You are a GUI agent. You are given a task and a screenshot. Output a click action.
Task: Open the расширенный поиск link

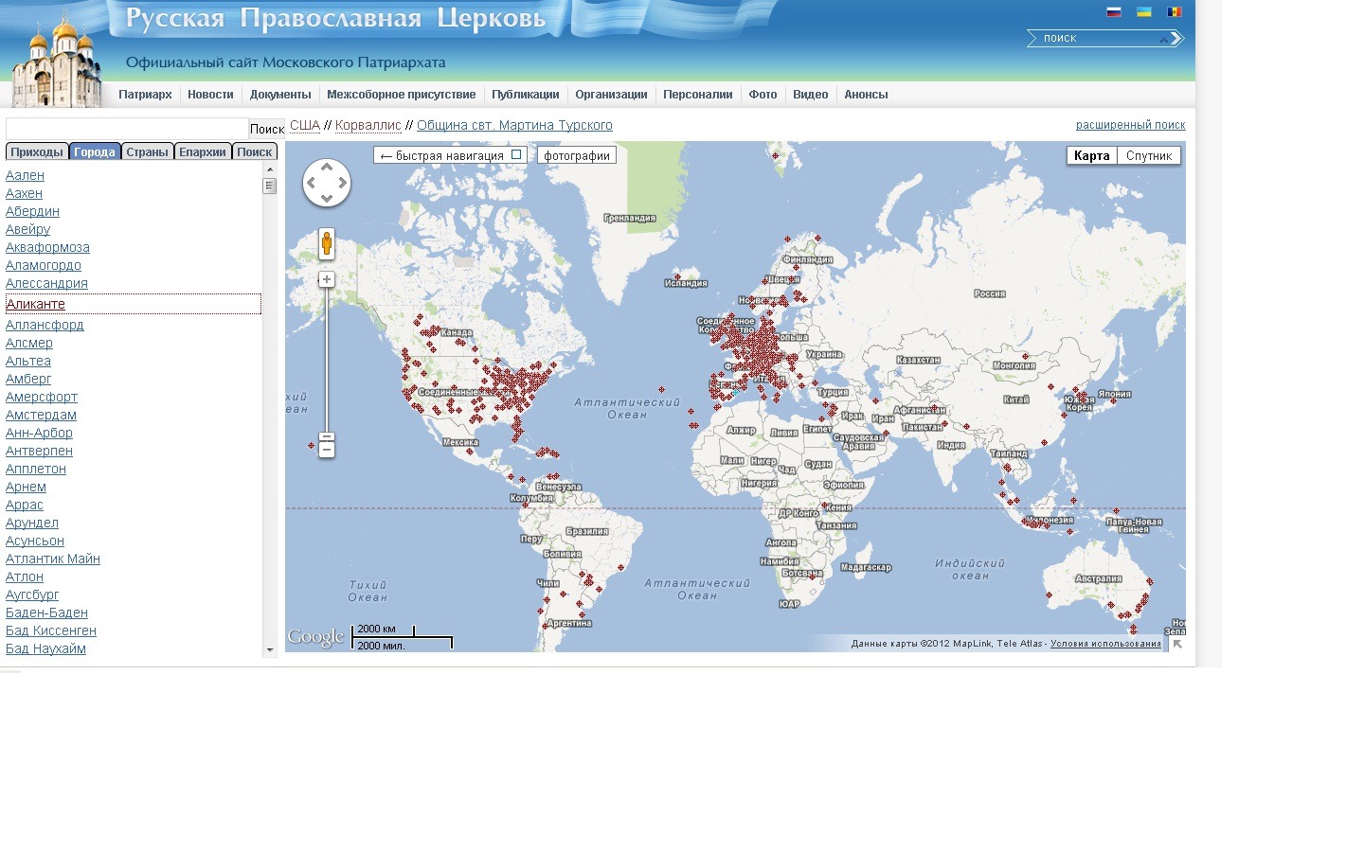(x=1130, y=125)
